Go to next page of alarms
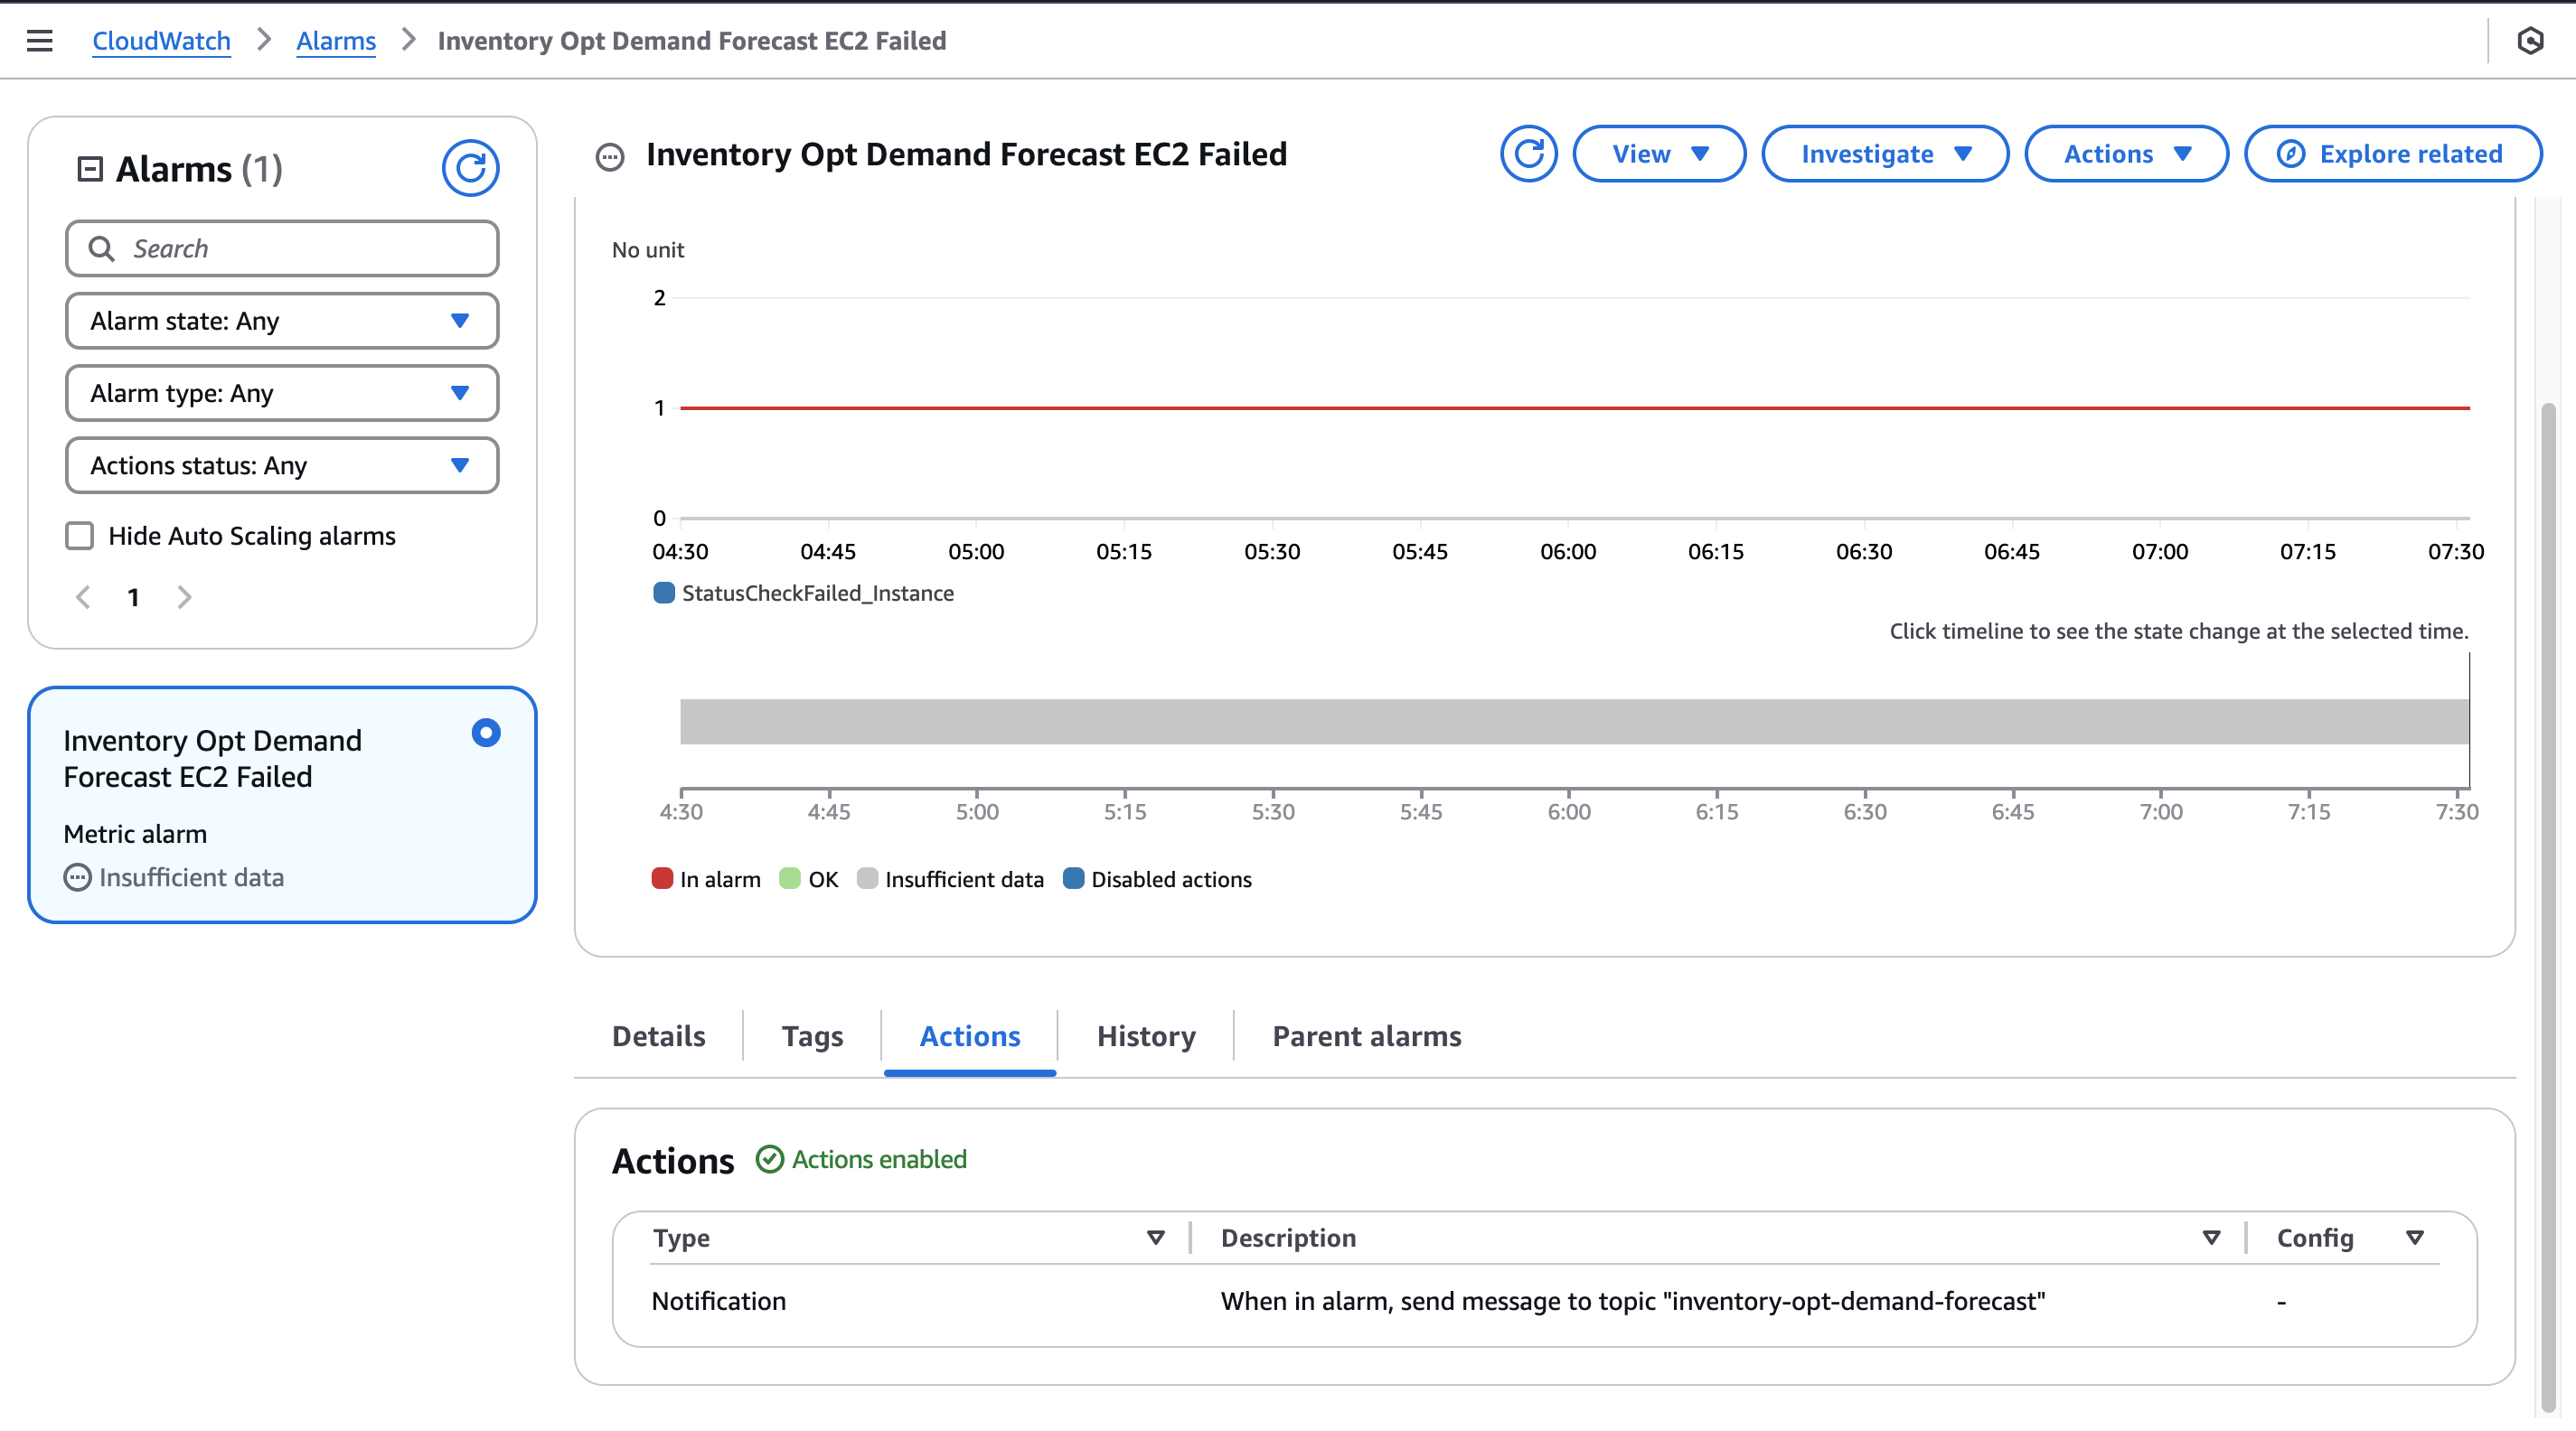Viewport: 2576px width, 1431px height. (184, 597)
